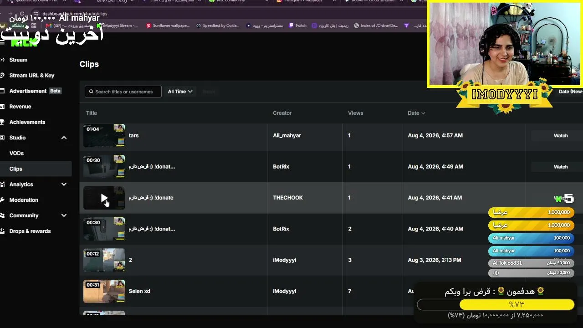Open the Date (New- sort dropdown
The image size is (583, 328).
[571, 92]
